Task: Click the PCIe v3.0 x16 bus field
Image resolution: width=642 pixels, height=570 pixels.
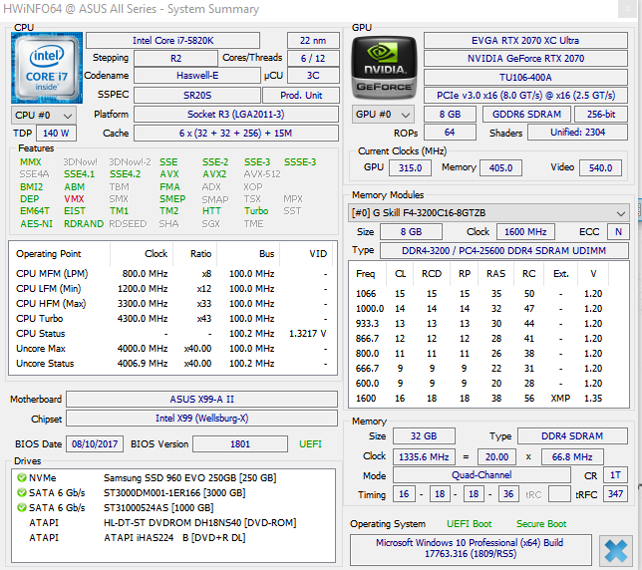Action: pos(525,96)
